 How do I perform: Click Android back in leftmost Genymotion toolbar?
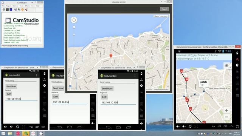[x=31, y=127]
